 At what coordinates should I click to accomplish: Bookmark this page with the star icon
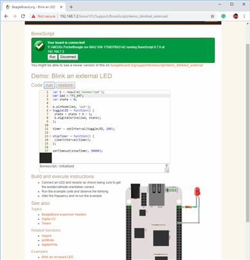pyautogui.click(x=212, y=16)
